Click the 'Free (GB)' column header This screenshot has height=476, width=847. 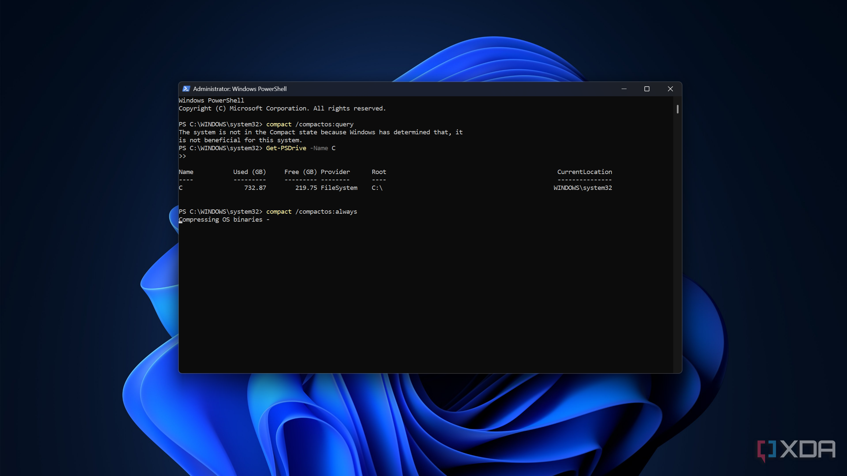[x=301, y=172]
